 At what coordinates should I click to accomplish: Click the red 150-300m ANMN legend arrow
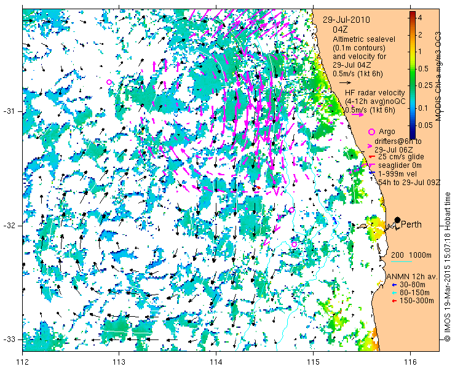point(394,301)
